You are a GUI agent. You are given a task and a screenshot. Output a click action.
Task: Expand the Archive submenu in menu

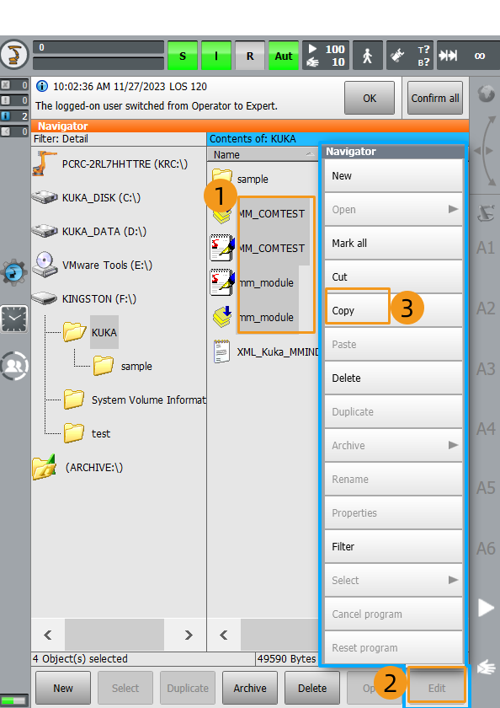point(394,446)
